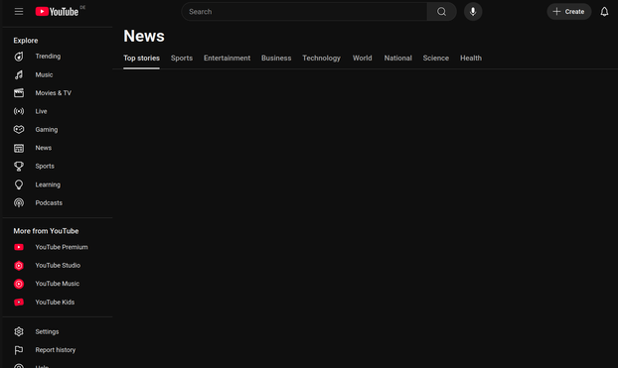618x368 pixels.
Task: Open the hamburger guide menu
Action: click(x=19, y=12)
